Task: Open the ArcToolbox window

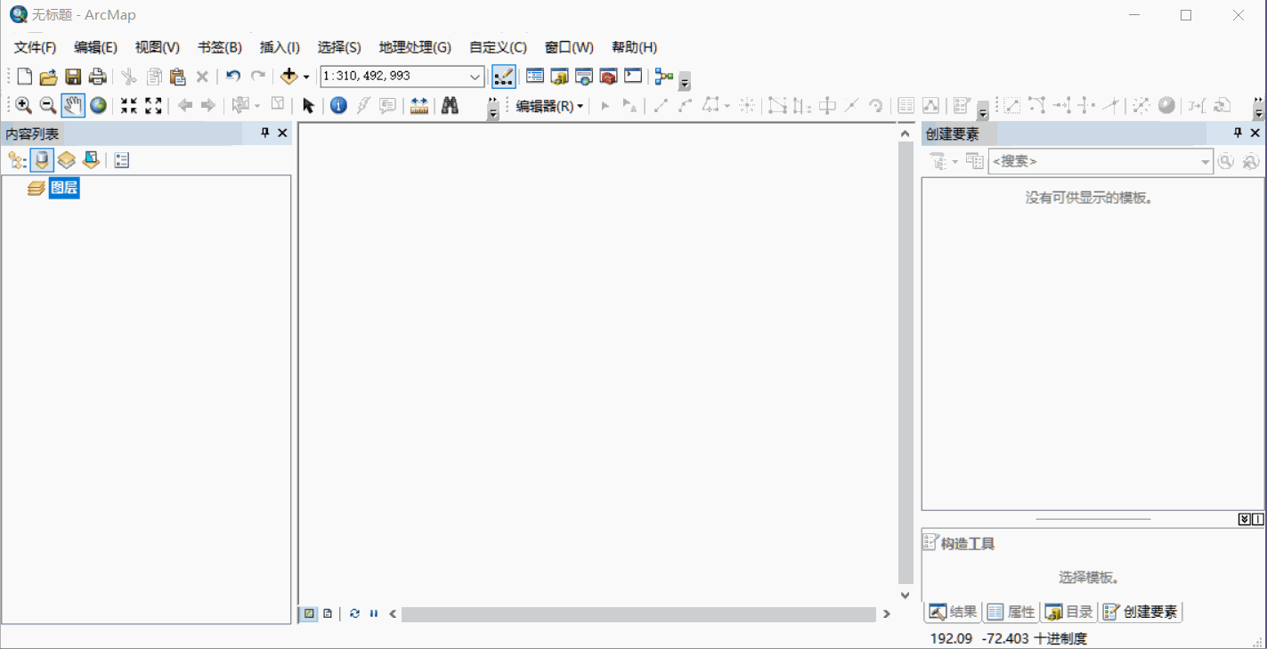Action: click(x=608, y=77)
